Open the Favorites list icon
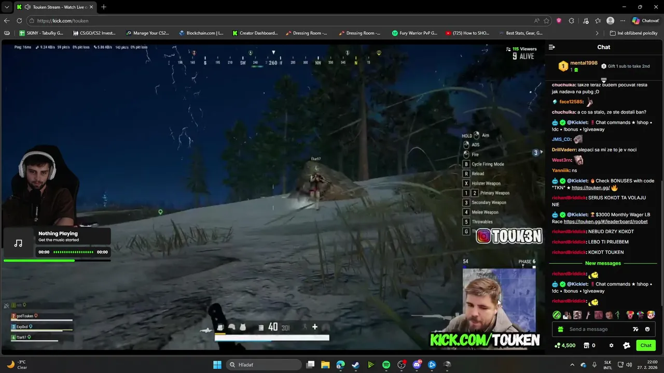Viewport: 664px width, 373px height. (x=598, y=21)
